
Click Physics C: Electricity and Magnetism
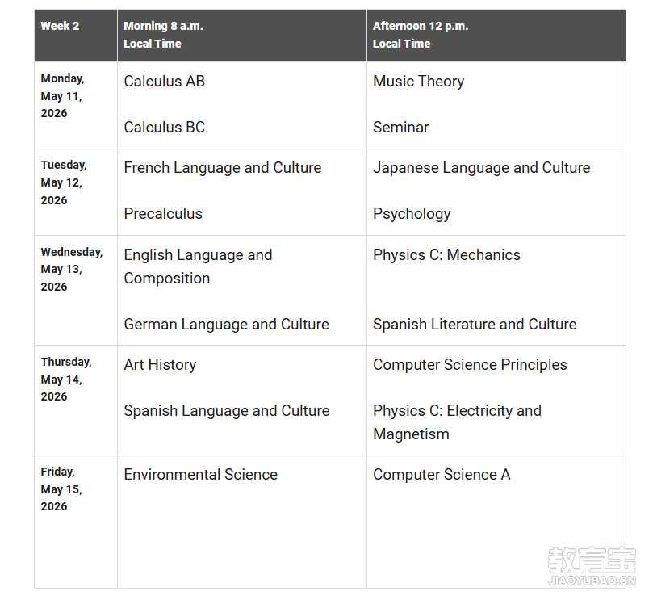pos(457,422)
